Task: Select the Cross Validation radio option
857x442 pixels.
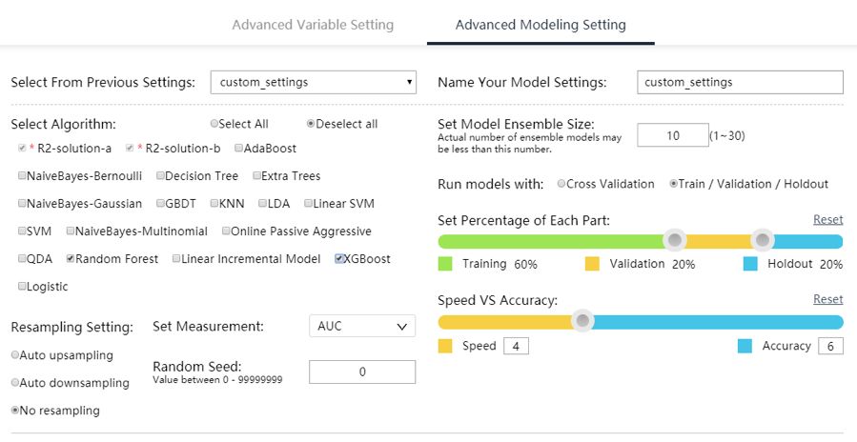Action: click(561, 184)
